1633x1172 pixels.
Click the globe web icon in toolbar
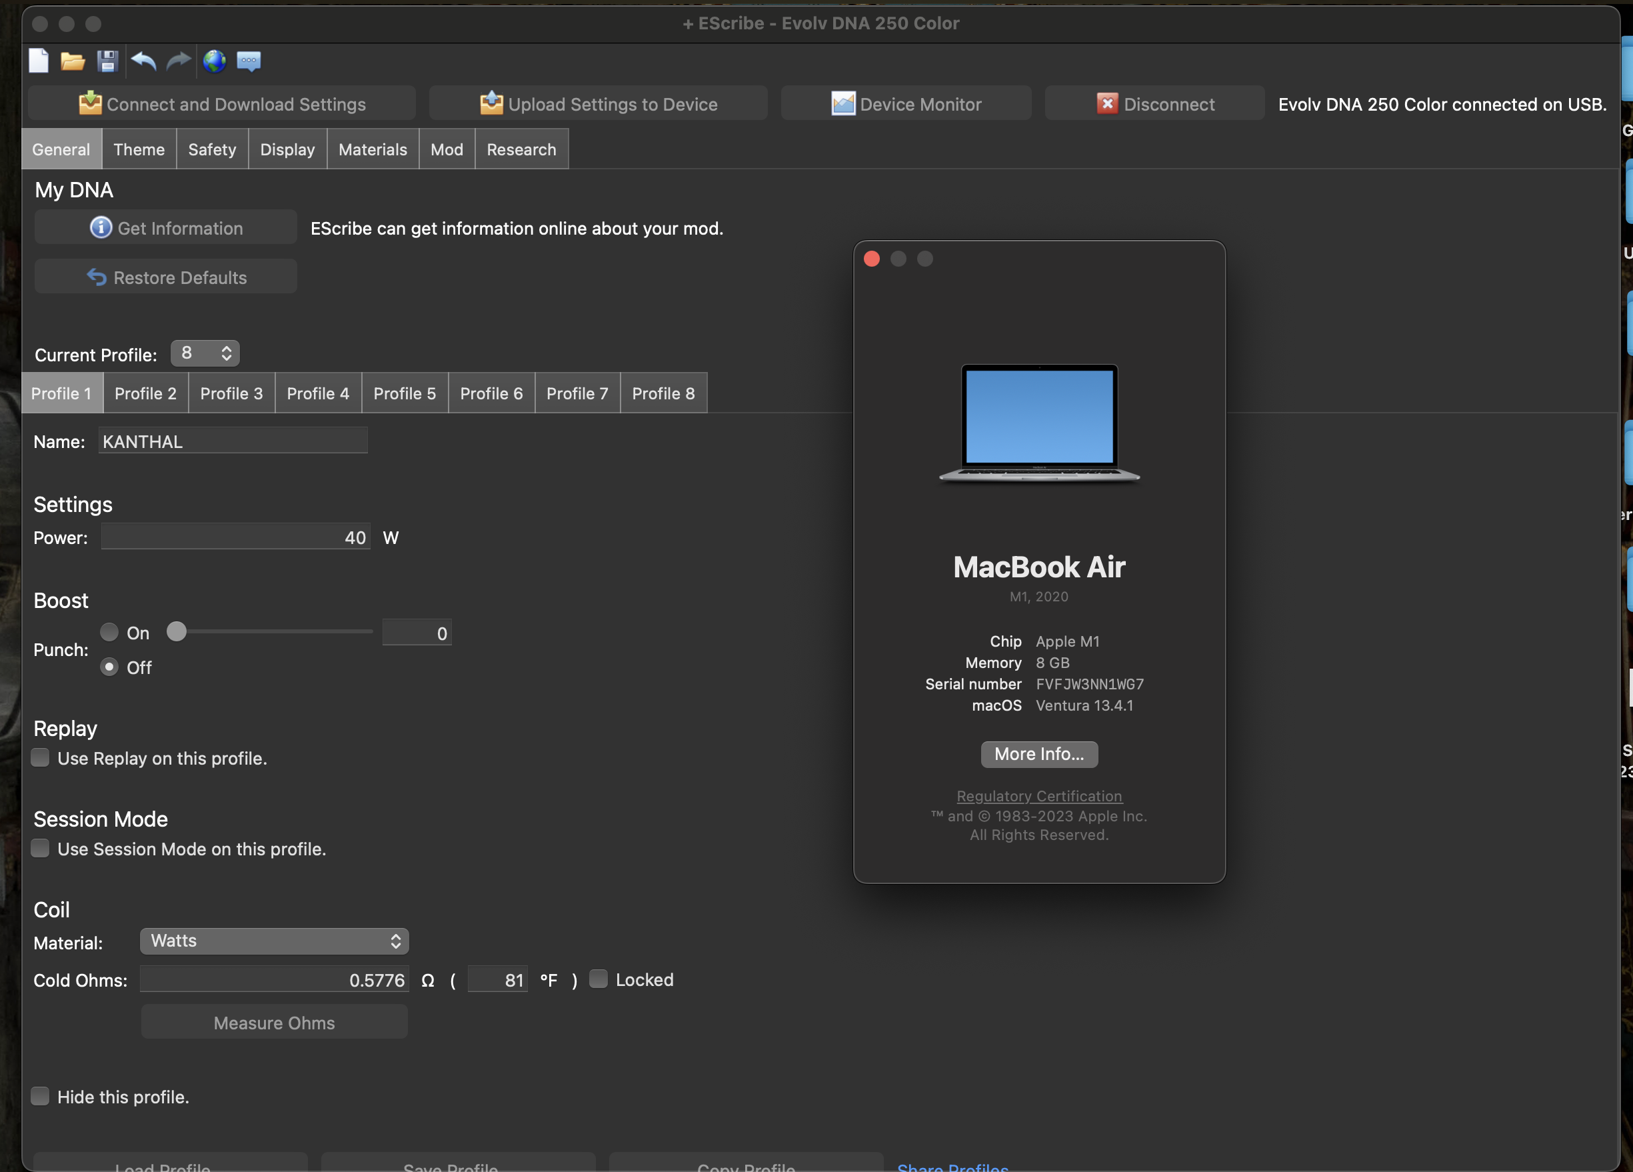click(214, 61)
